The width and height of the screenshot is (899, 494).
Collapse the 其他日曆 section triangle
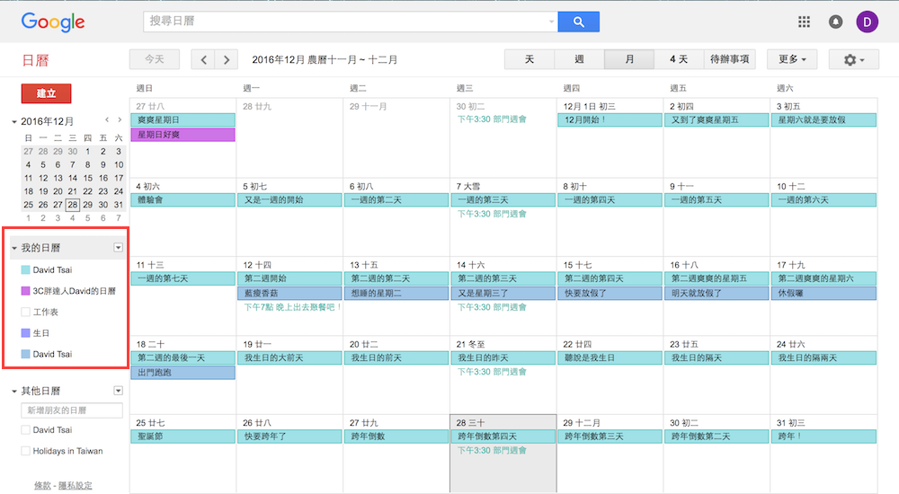[x=14, y=392]
